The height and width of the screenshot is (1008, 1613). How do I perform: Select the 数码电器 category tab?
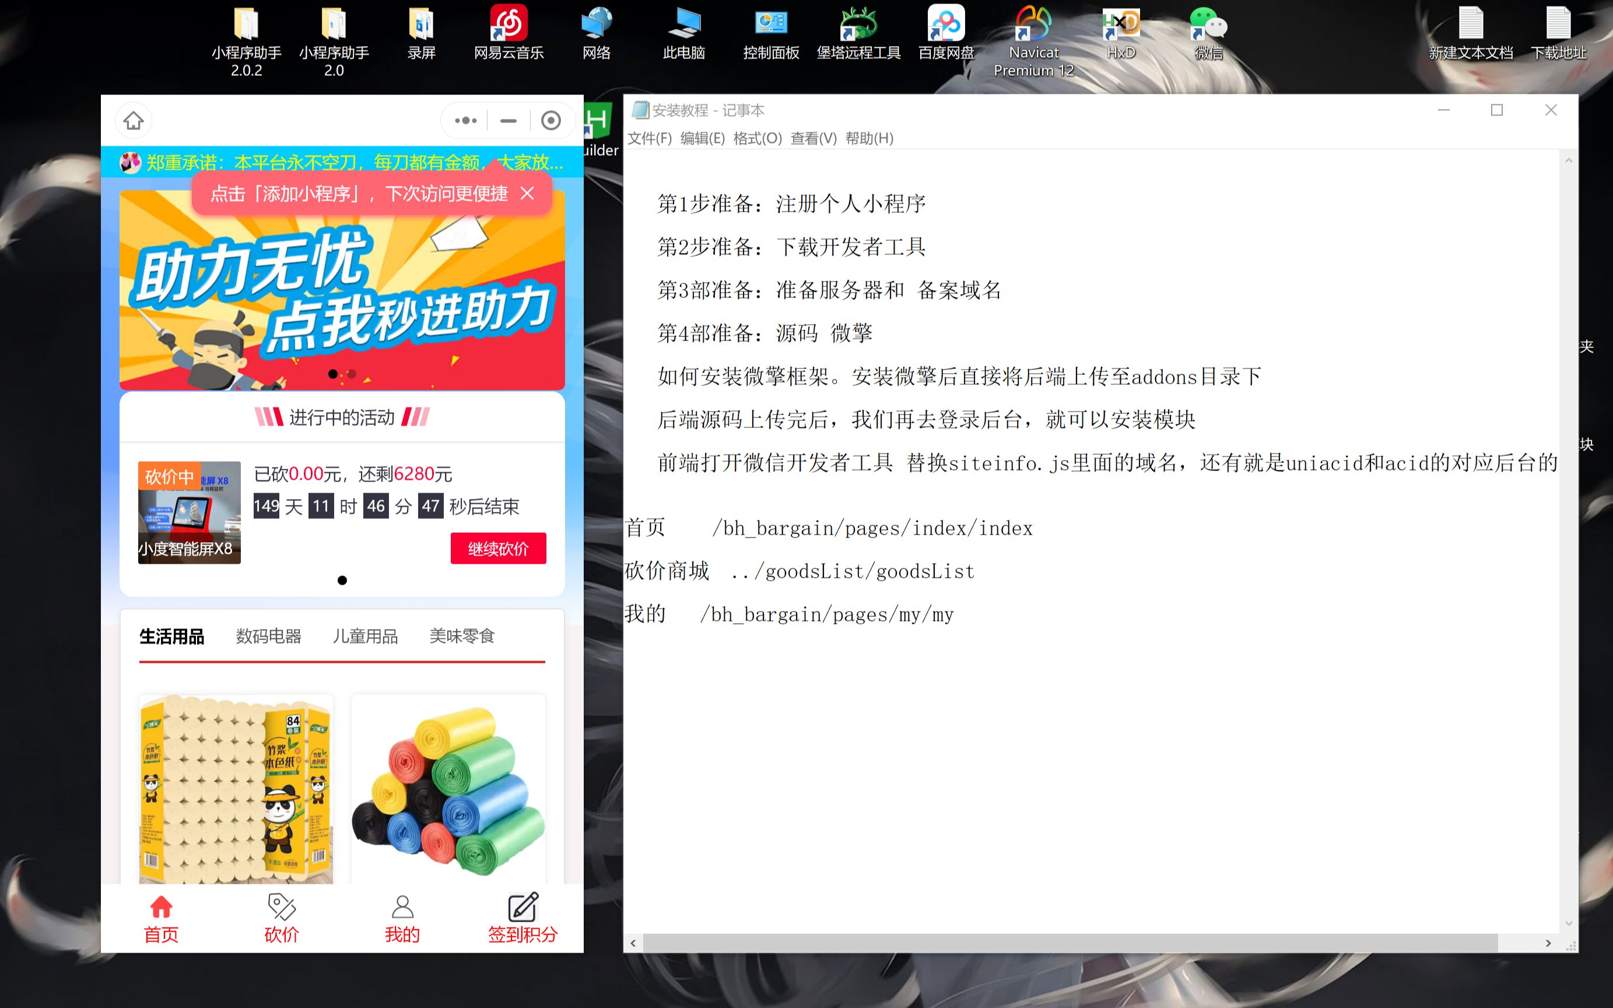tap(269, 637)
